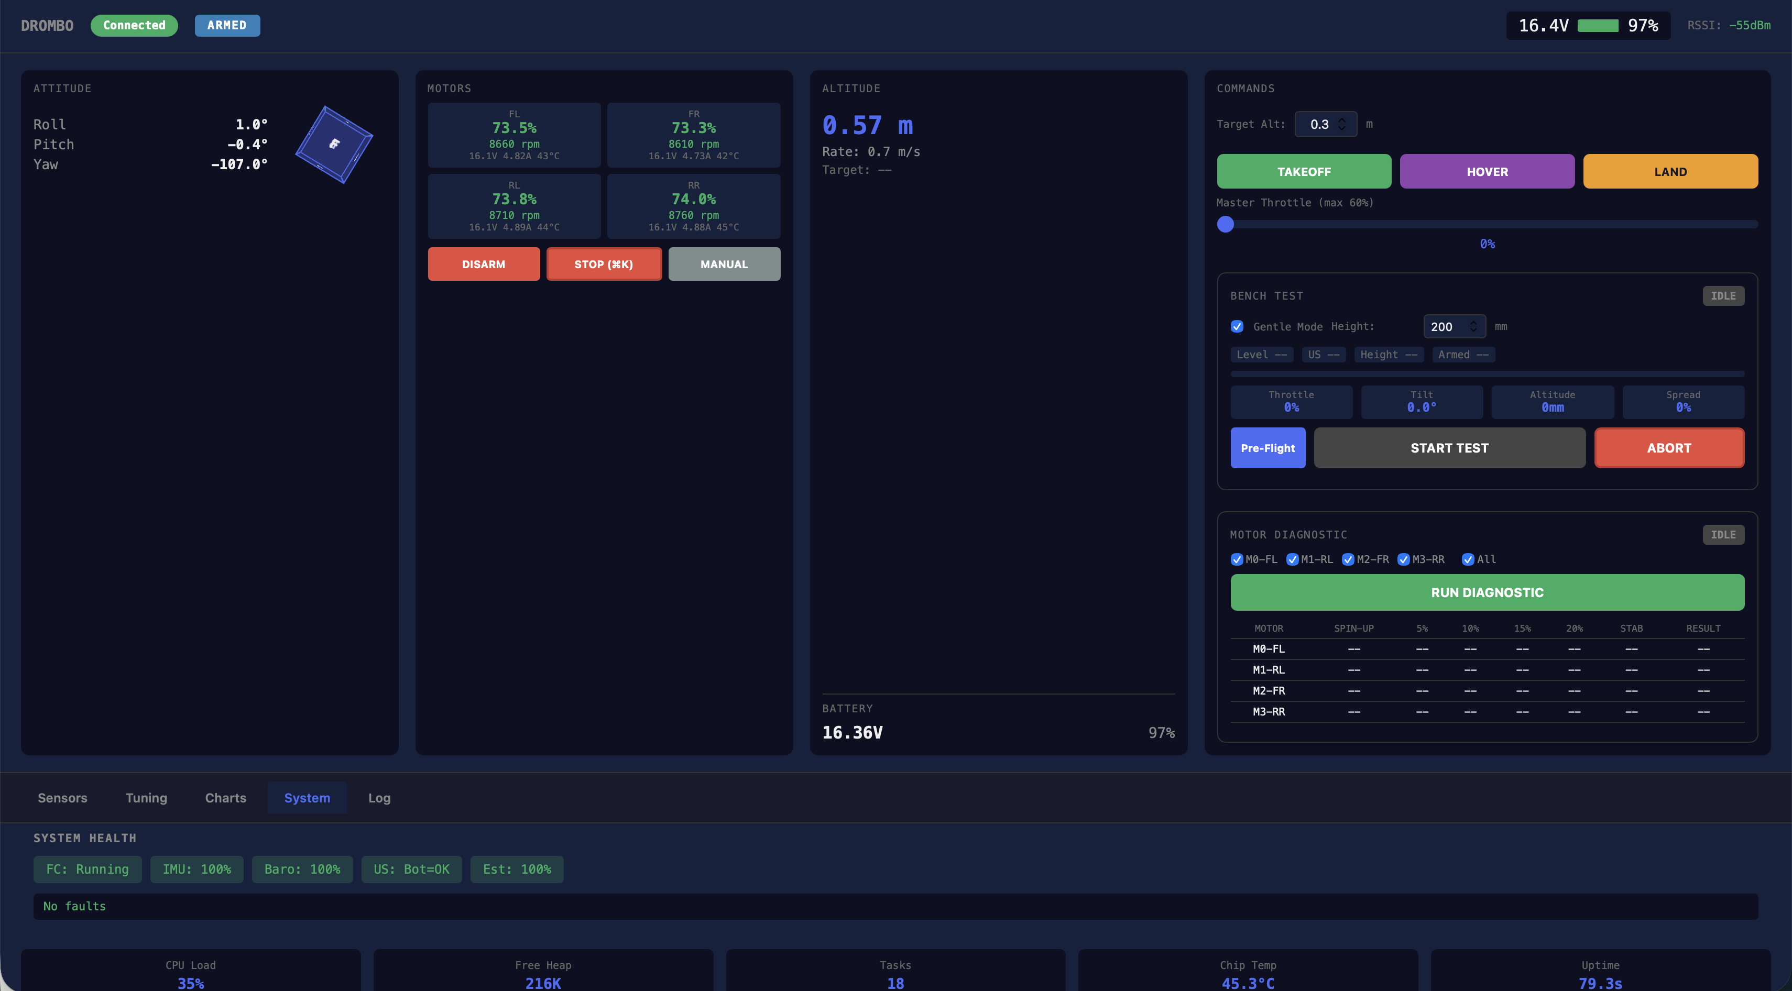Click the Motor Diagnostic IDLE badge
The width and height of the screenshot is (1792, 991).
click(1723, 535)
